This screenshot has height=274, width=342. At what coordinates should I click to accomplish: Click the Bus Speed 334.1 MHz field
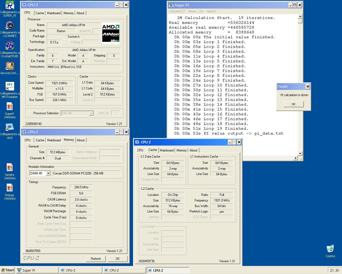coord(59,100)
